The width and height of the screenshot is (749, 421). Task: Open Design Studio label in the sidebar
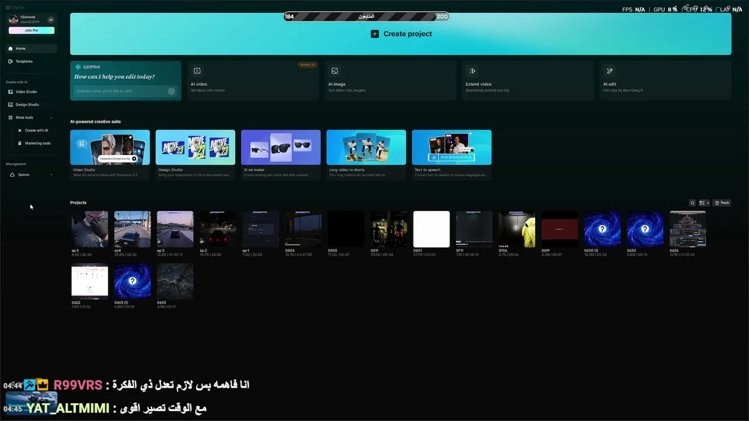point(28,105)
